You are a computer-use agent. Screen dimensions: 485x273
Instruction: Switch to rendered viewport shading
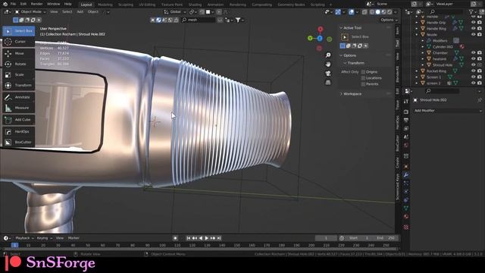(x=390, y=12)
